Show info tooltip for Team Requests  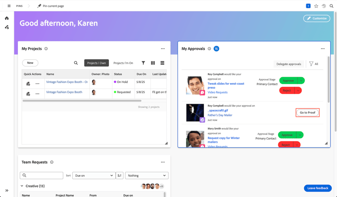coord(52,162)
